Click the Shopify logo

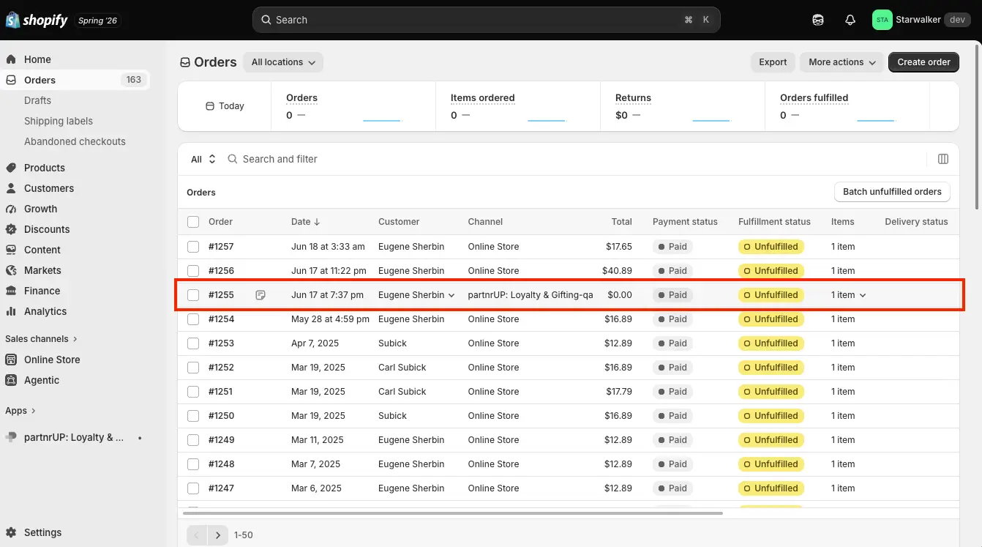(37, 20)
